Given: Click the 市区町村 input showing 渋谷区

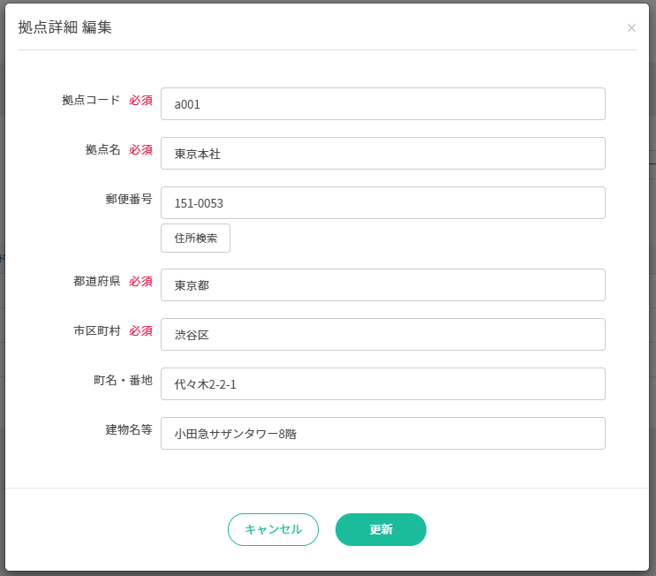Looking at the screenshot, I should click(x=382, y=335).
